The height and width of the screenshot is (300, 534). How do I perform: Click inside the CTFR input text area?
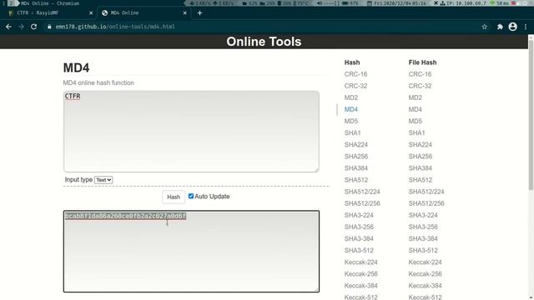click(x=191, y=132)
